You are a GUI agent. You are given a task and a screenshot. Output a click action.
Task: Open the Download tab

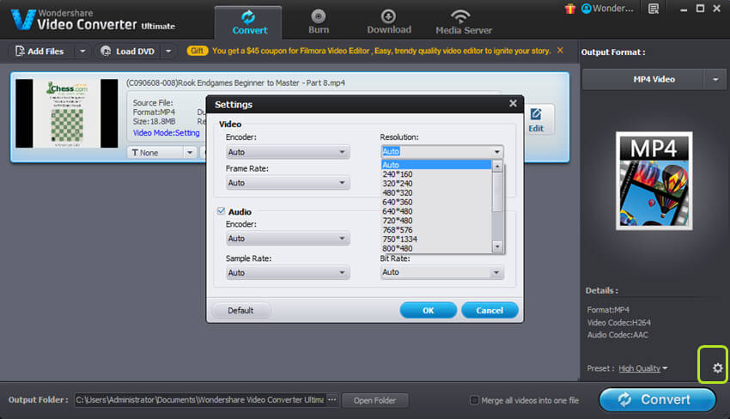(389, 22)
